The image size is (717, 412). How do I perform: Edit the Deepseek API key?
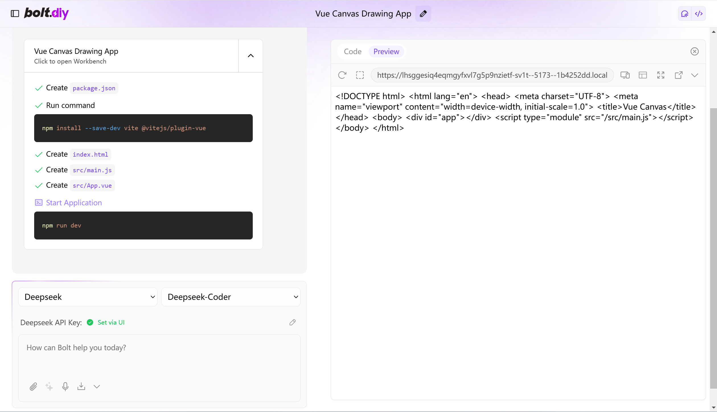point(292,322)
